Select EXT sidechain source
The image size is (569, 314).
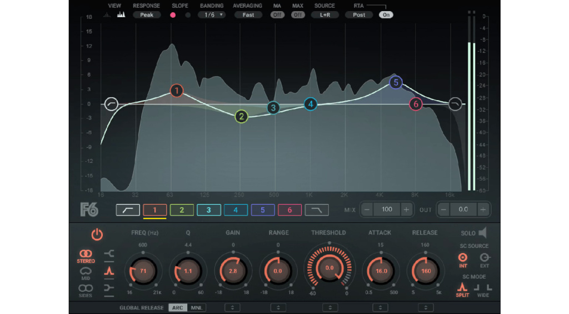click(x=485, y=260)
